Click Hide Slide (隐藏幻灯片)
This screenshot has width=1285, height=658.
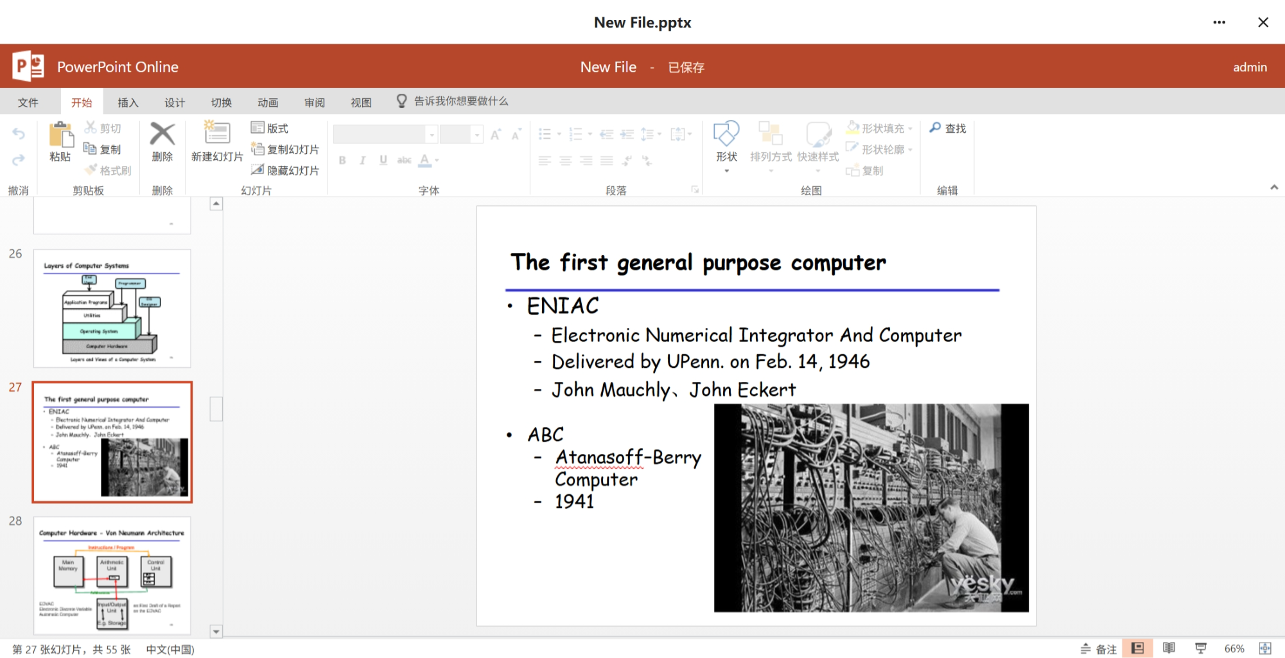pyautogui.click(x=285, y=170)
